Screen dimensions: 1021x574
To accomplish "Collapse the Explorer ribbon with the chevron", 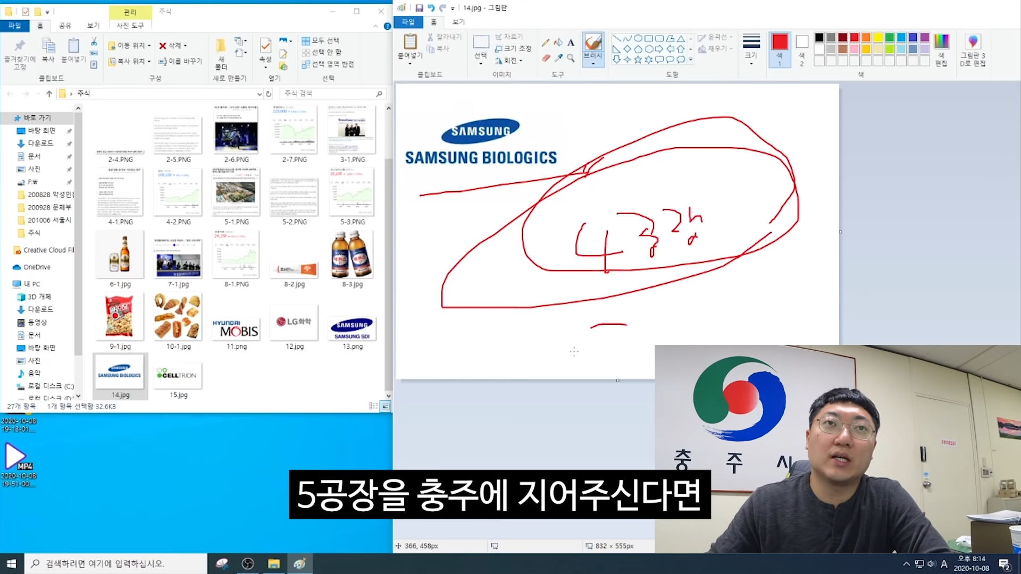I will click(x=376, y=26).
